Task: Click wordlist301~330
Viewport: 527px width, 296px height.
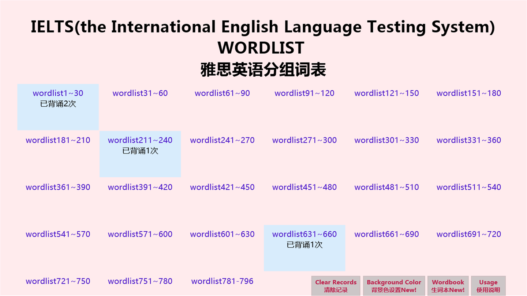Action: 386,140
